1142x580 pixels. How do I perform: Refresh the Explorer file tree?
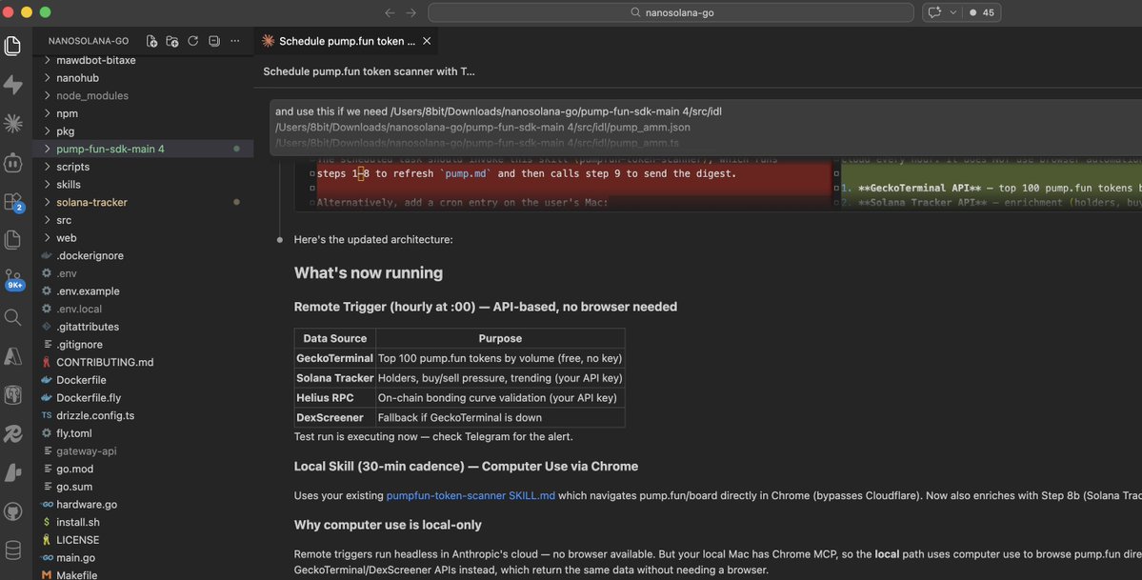point(193,42)
